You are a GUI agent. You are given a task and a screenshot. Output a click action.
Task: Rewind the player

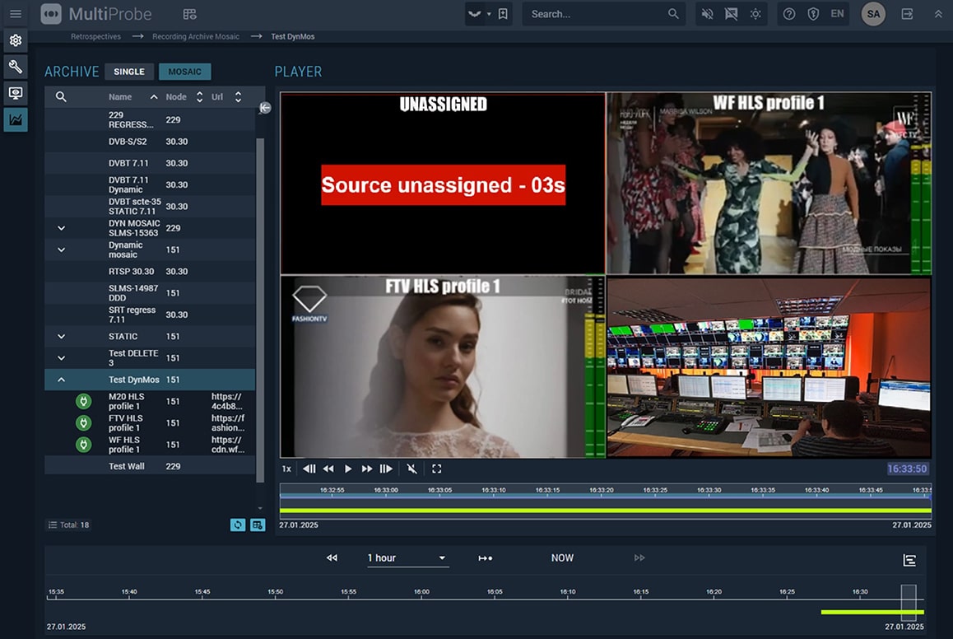click(x=328, y=469)
